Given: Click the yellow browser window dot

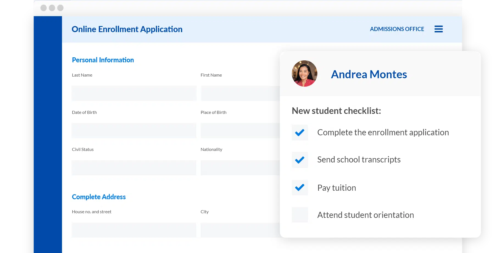Looking at the screenshot, I should (52, 8).
